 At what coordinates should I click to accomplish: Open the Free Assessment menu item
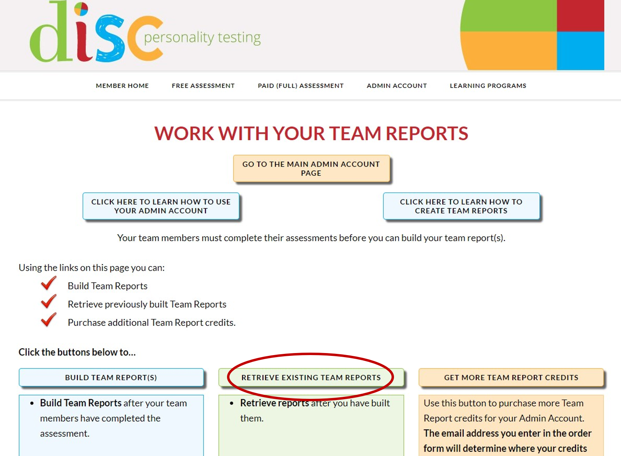click(x=203, y=86)
